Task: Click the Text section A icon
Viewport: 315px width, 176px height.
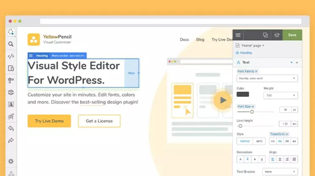Action: (x=238, y=63)
